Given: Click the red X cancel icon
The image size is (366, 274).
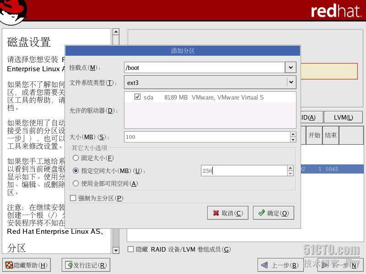Looking at the screenshot, I should click(x=216, y=213).
